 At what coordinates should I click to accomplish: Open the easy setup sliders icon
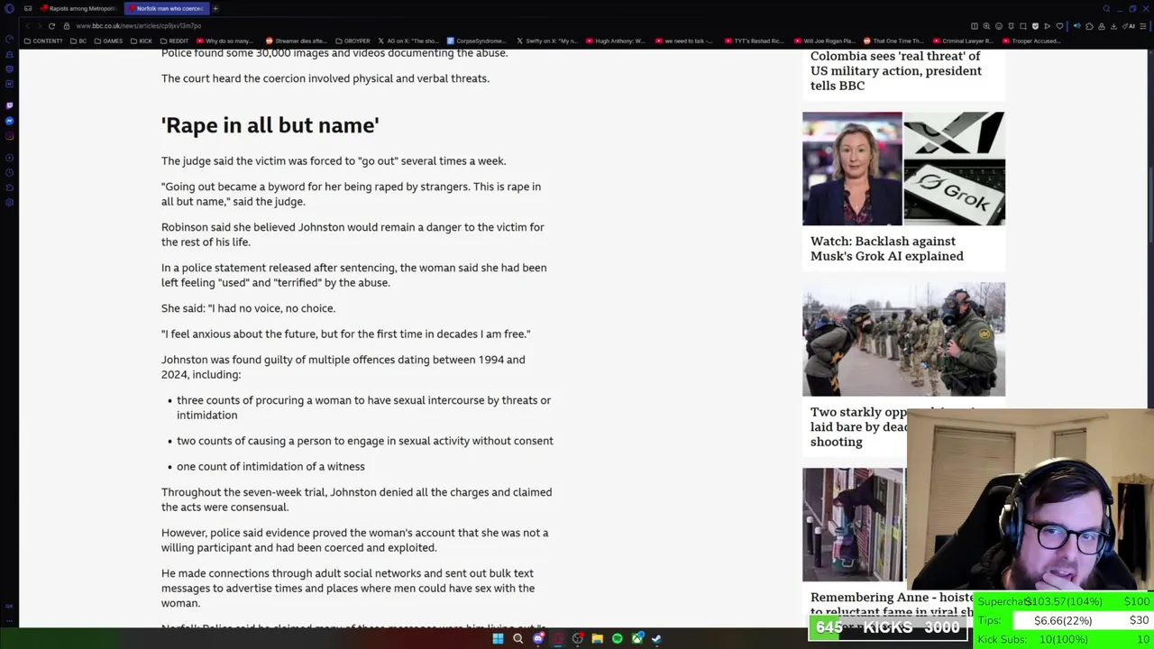(1143, 26)
